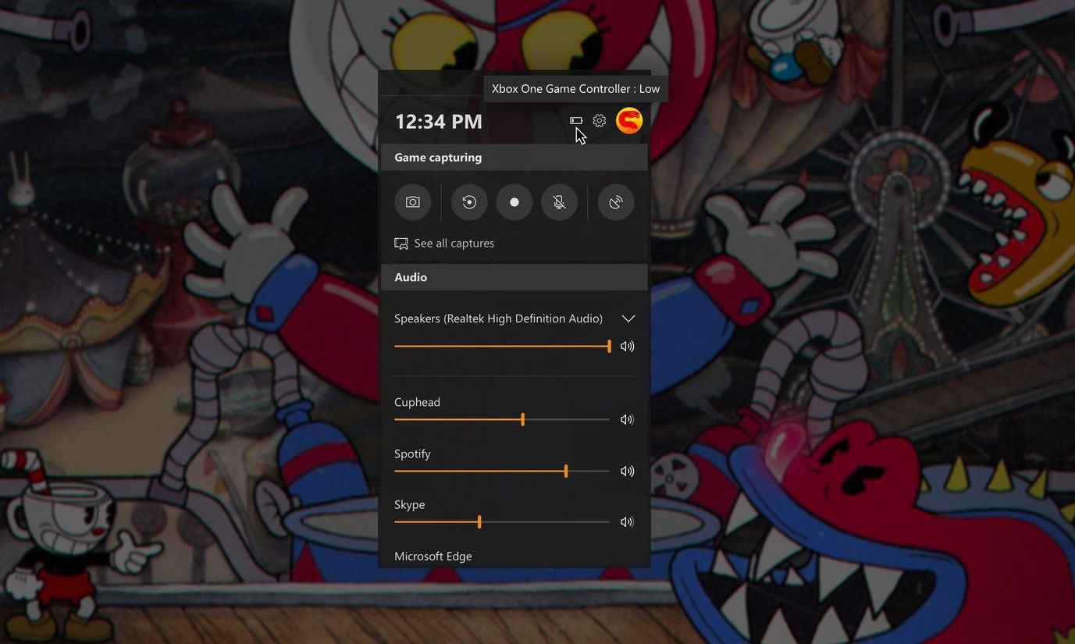The width and height of the screenshot is (1075, 644).
Task: Set Cuphead volume slider position
Action: [502, 419]
